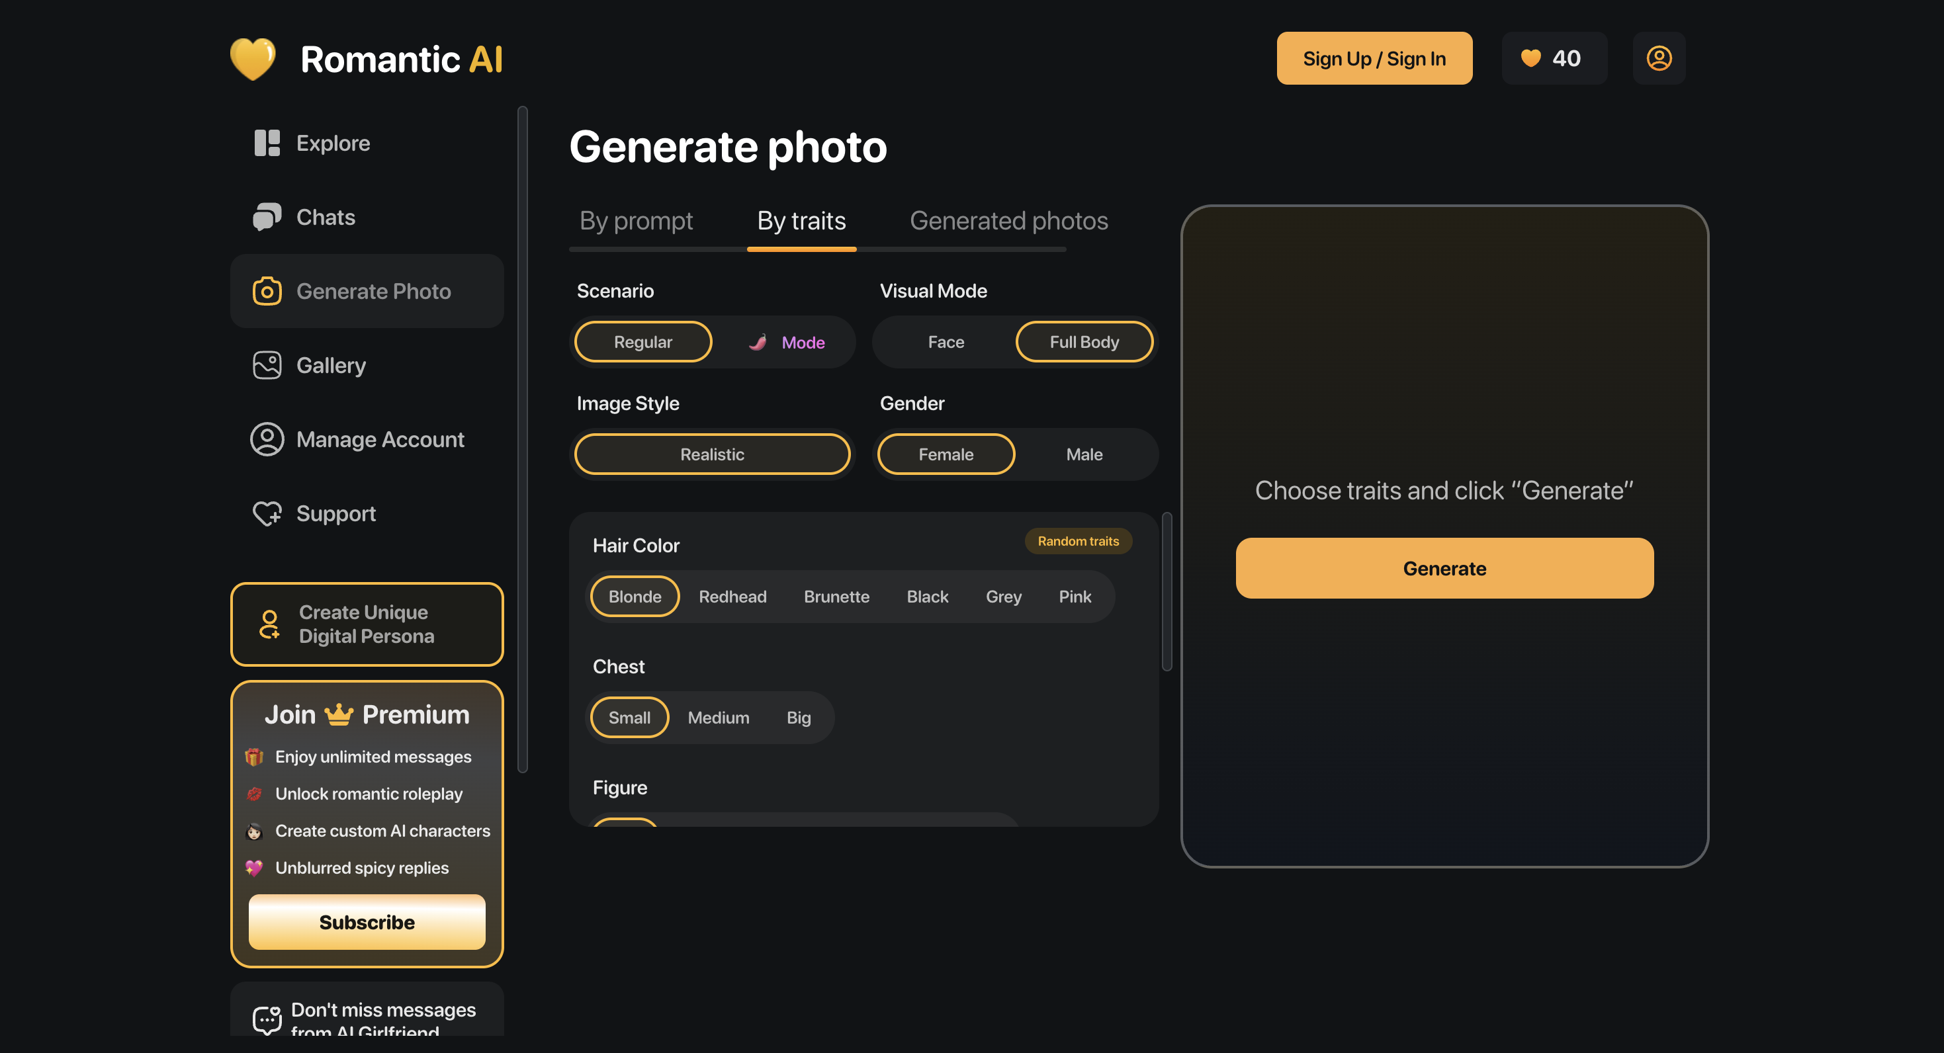Open Manage Account settings

(380, 439)
